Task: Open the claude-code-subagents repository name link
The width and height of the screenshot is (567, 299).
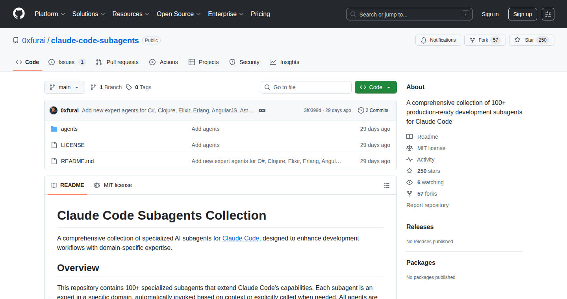Action: pos(95,40)
